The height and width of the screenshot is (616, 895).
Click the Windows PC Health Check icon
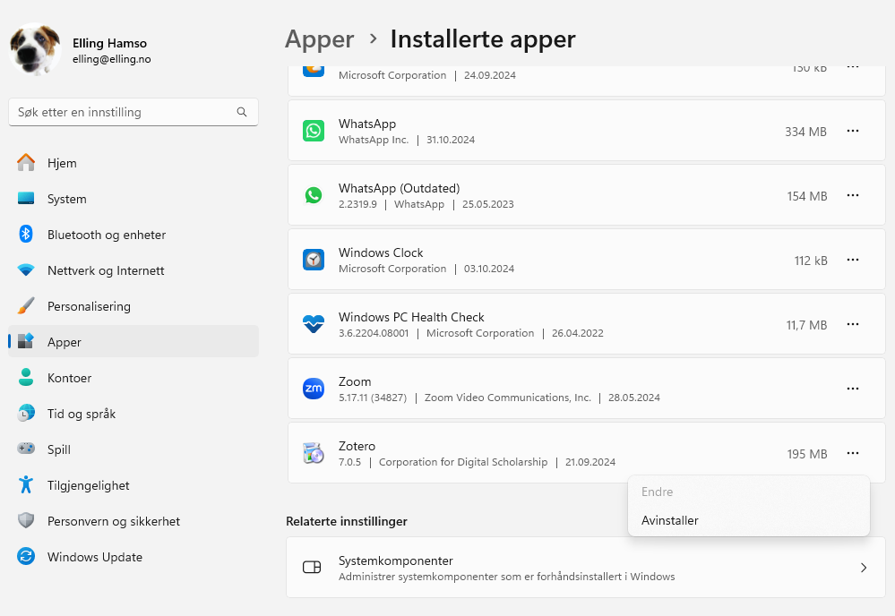(x=314, y=324)
